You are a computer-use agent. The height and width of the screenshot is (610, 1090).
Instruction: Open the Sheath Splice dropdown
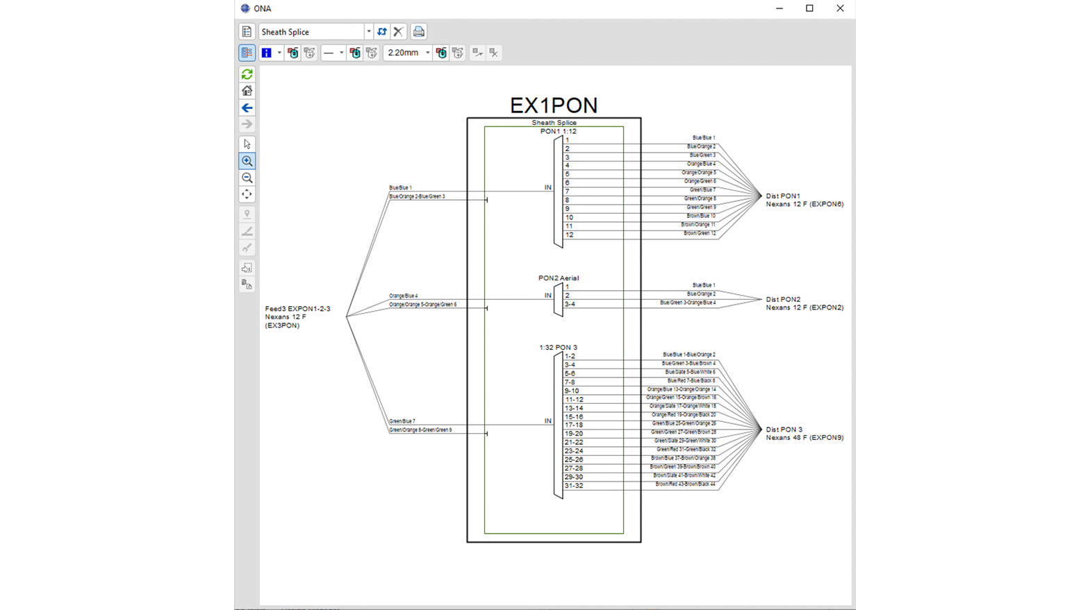tap(368, 32)
